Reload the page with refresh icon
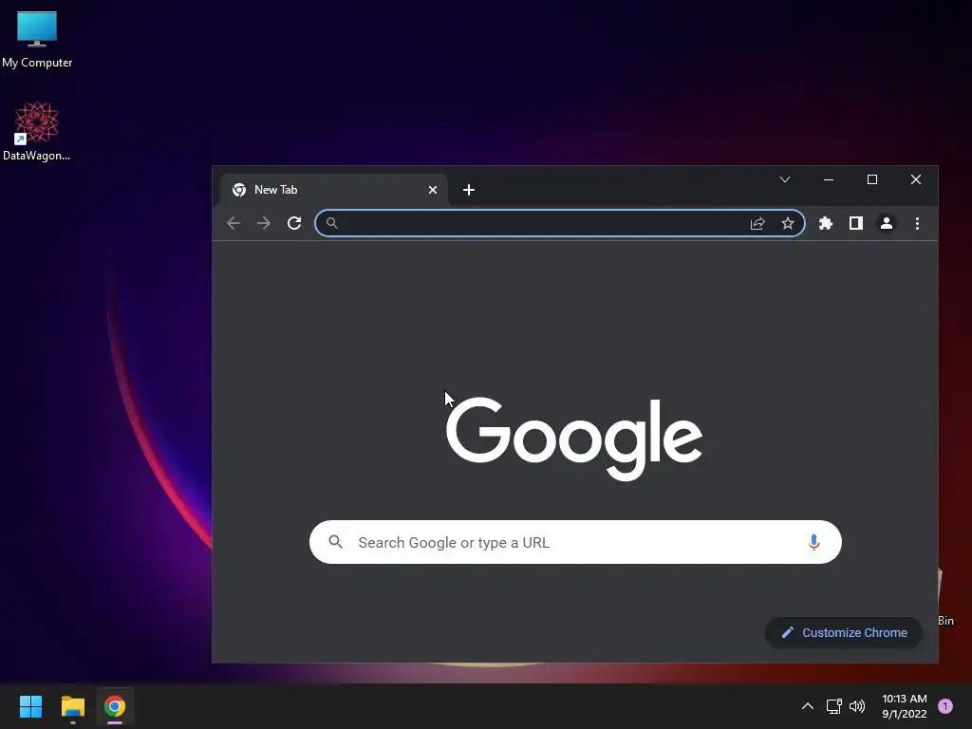 [294, 223]
